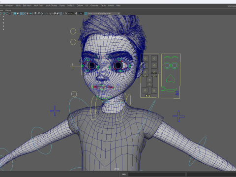Open the viewport Panels menu
The width and height of the screenshot is (236, 177).
pyautogui.click(x=8, y=10)
